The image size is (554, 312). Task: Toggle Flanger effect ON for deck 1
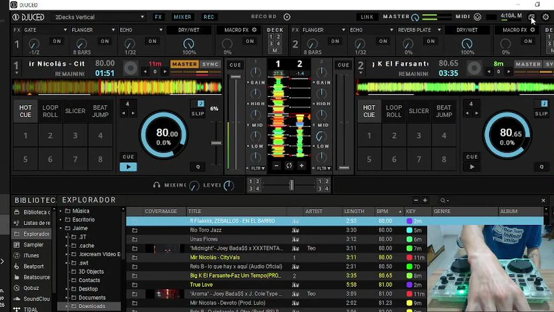[104, 41]
